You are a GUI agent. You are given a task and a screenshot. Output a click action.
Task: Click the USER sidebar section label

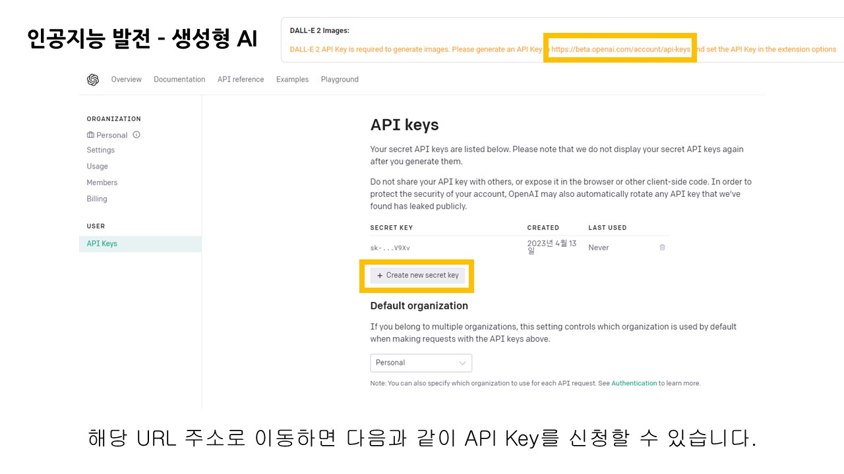[96, 226]
